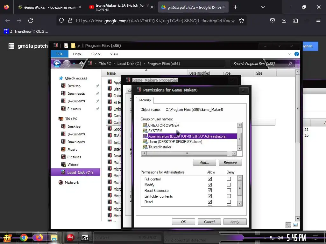Click the Start button
Screen dimensions: 326x244
(8, 238)
